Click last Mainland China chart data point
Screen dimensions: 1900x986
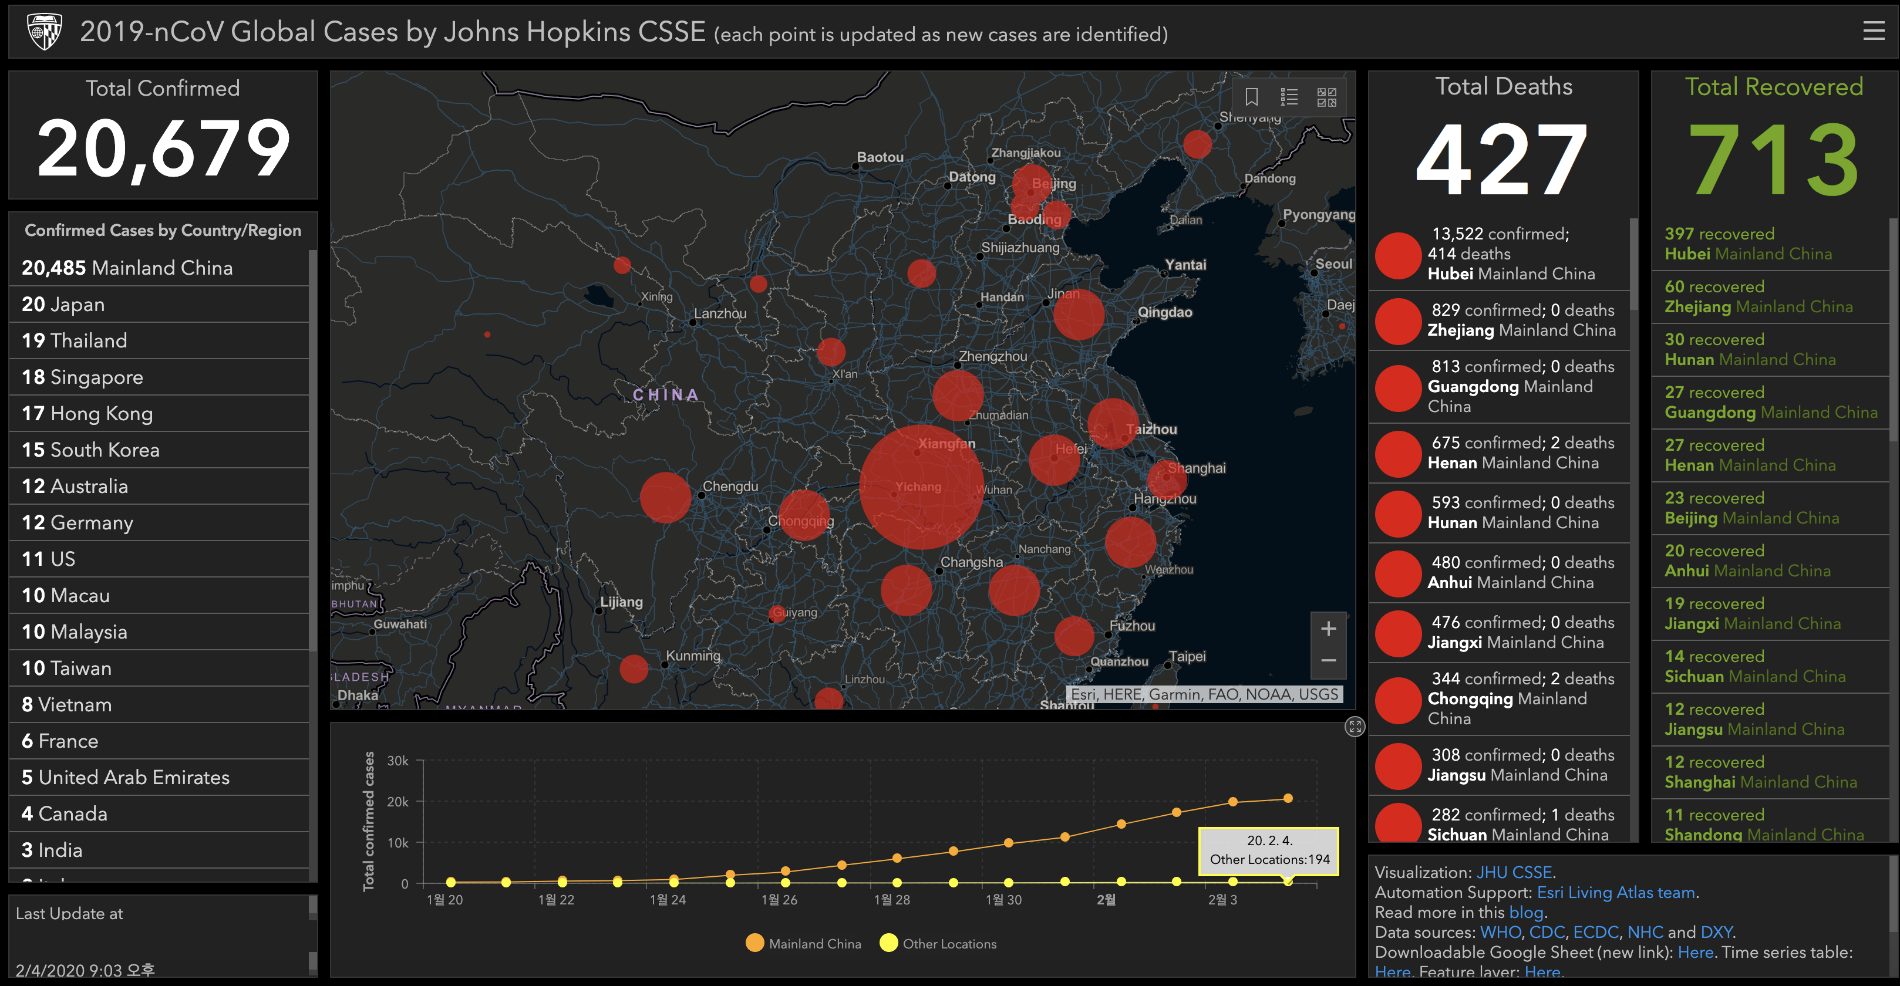1288,798
